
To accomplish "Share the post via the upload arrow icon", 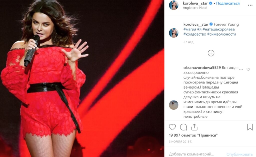I will point(194,127).
